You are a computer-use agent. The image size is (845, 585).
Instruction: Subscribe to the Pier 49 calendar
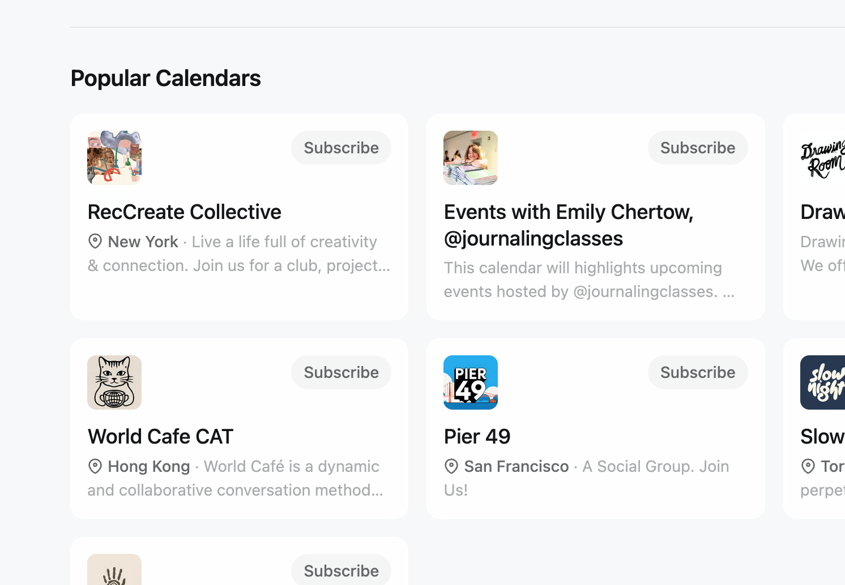point(698,372)
